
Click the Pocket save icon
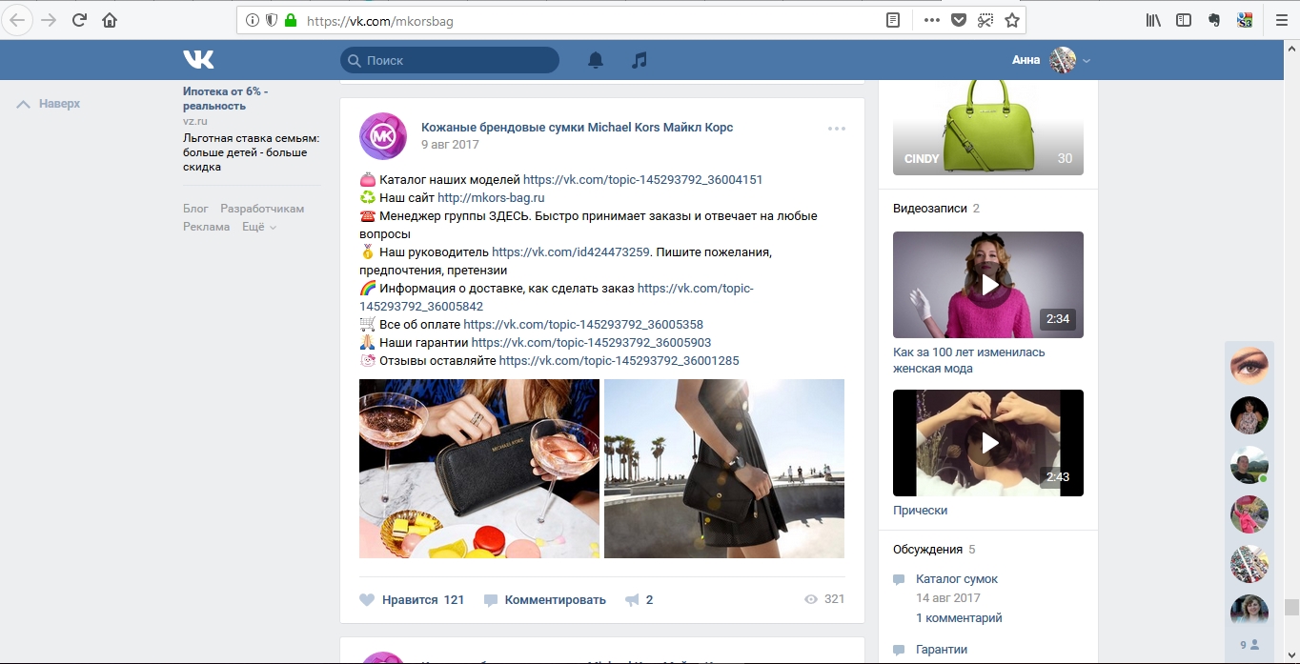pyautogui.click(x=960, y=20)
